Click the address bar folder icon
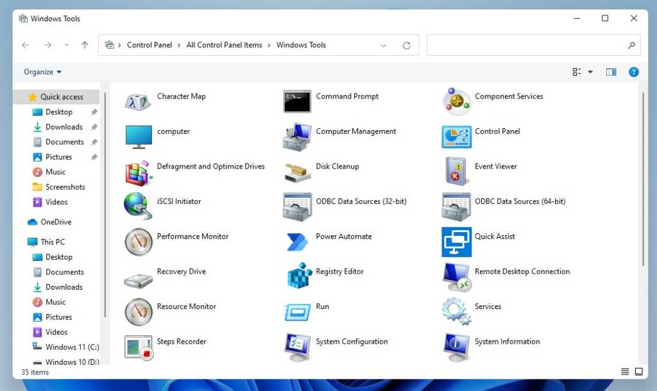 [109, 45]
